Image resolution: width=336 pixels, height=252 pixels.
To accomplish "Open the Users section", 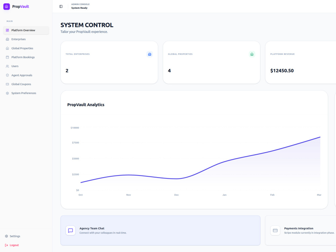I will 26,66.
